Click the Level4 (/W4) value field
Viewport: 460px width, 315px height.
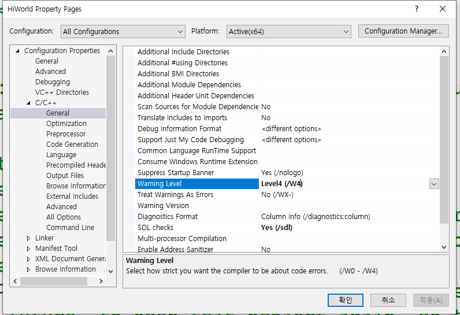(344, 184)
